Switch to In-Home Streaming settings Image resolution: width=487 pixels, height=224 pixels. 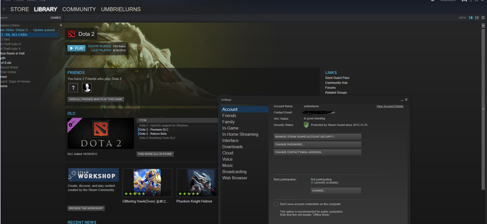245,134
